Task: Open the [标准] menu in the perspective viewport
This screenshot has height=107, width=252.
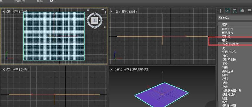Action: coord(127,69)
